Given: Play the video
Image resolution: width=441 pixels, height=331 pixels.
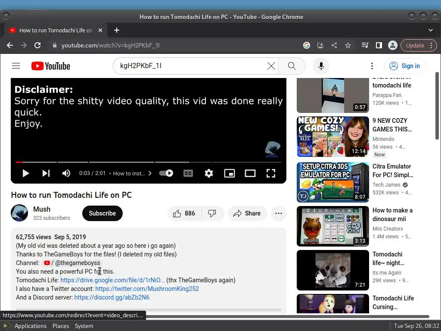Looking at the screenshot, I should 25,173.
